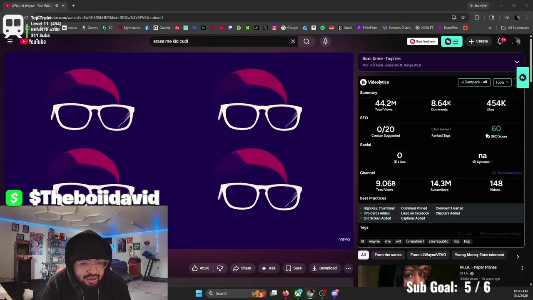Select From LilWayneVEVO chip

[x=428, y=255]
